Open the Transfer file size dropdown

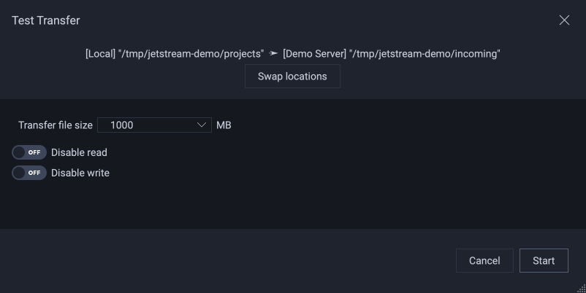[154, 125]
